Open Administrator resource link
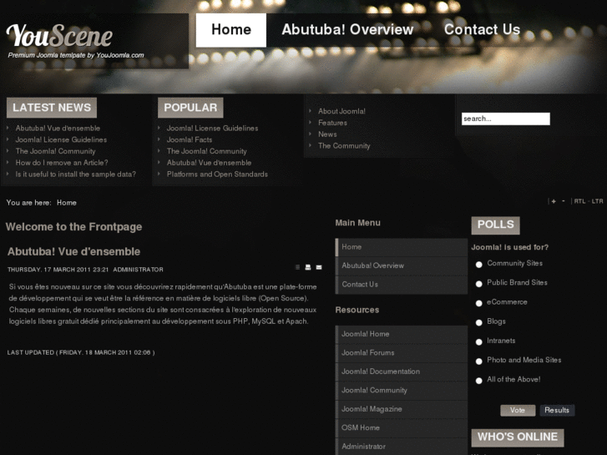The height and width of the screenshot is (455, 607). pyautogui.click(x=402, y=447)
